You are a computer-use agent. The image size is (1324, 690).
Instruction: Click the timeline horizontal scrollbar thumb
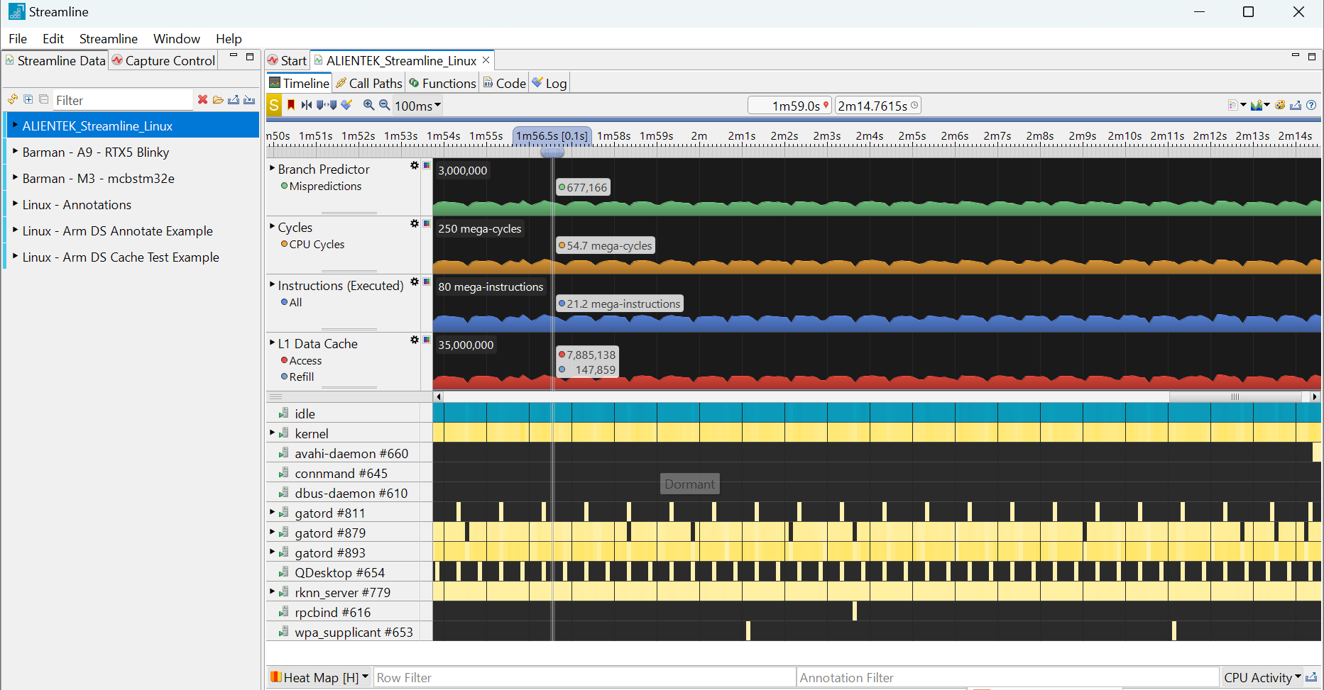click(1235, 397)
